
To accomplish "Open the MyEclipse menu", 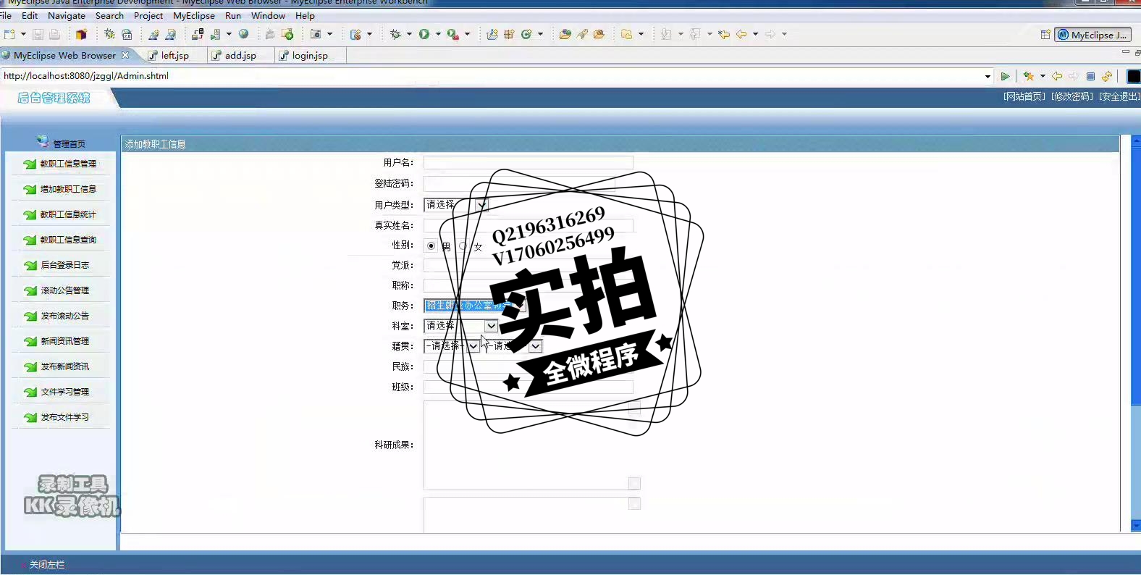I will [x=194, y=15].
